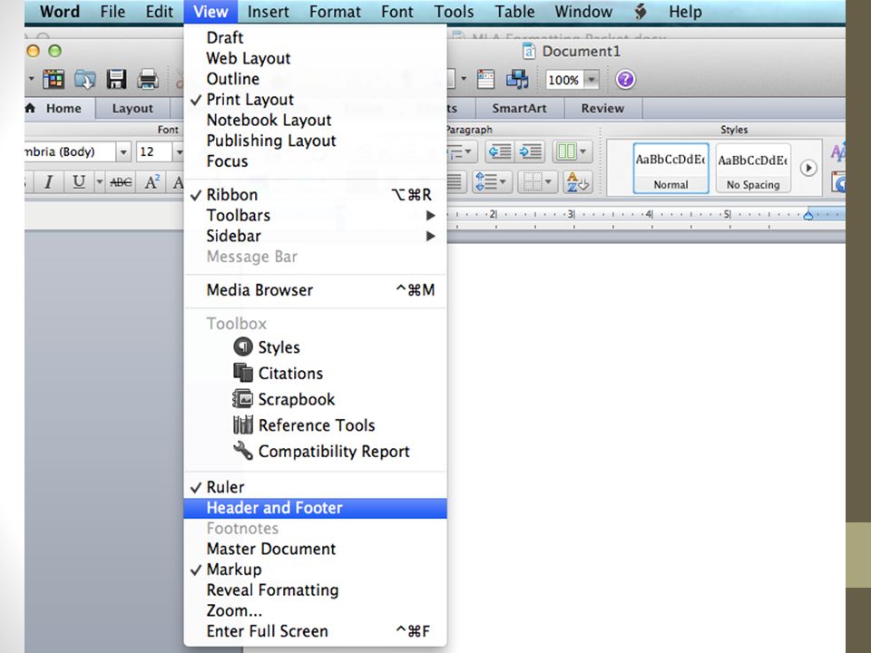
Task: Click the Underline formatting button
Action: pyautogui.click(x=79, y=181)
